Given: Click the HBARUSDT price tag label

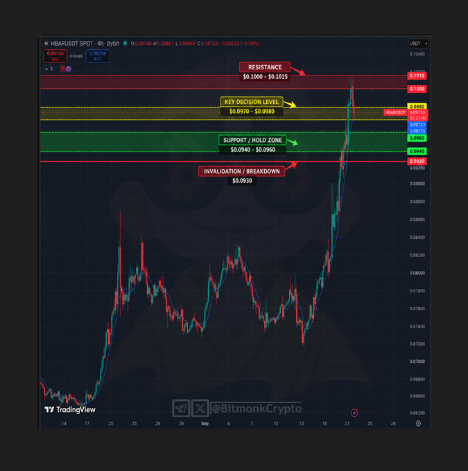Looking at the screenshot, I should point(395,112).
